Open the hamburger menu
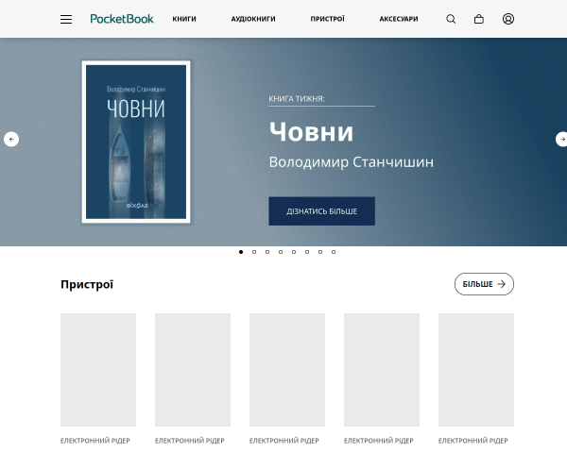Viewport: 567px width, 453px height. [66, 19]
